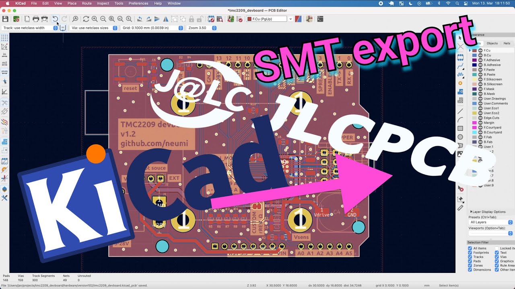The image size is (515, 289).
Task: Toggle Edge.Cuts layer visibility
Action: pos(480,118)
